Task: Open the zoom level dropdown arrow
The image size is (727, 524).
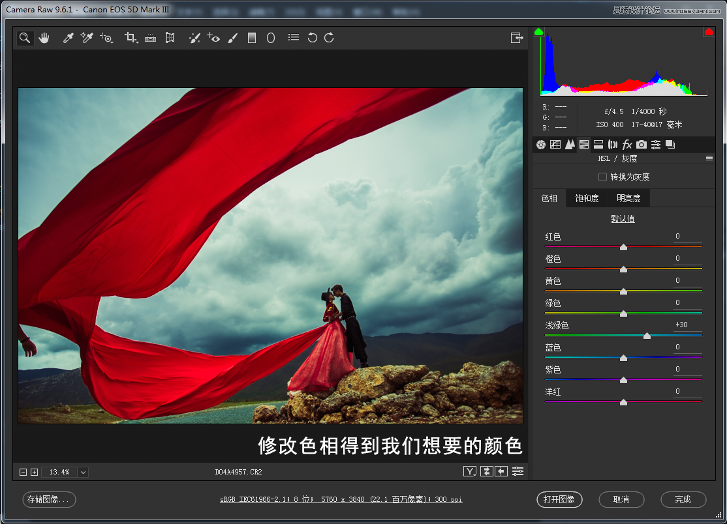Action: tap(83, 472)
